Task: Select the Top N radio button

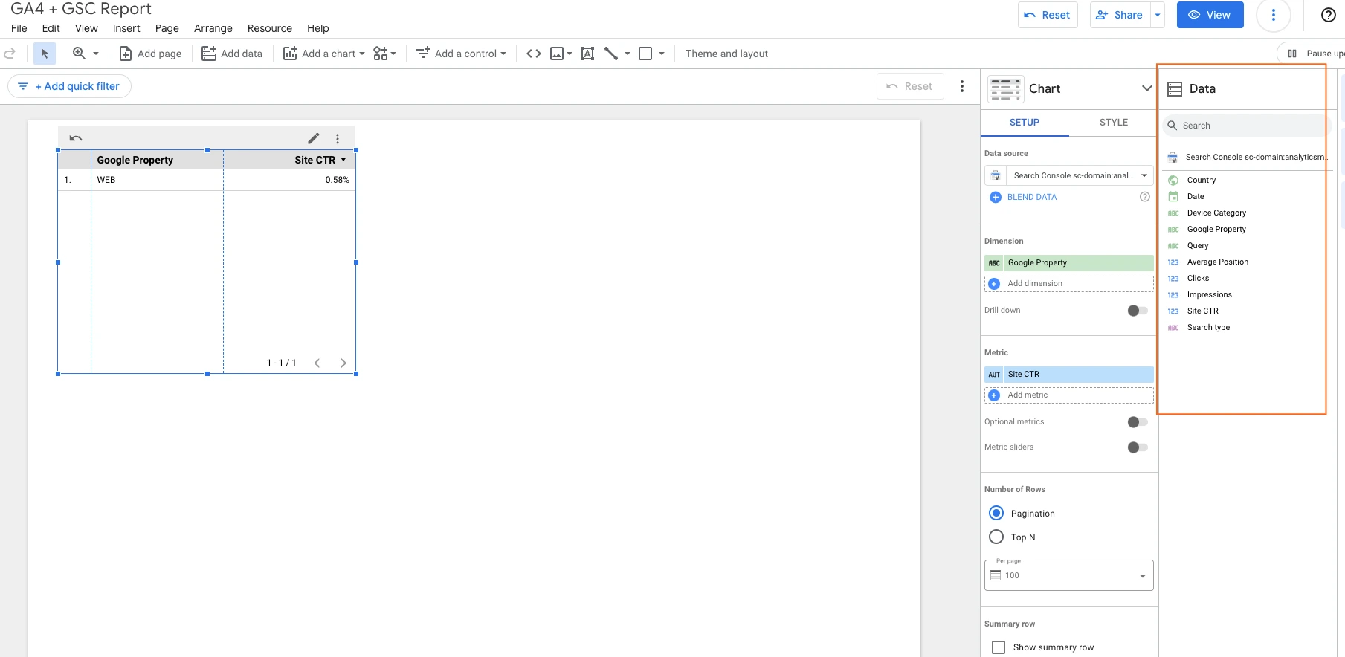Action: point(996,537)
